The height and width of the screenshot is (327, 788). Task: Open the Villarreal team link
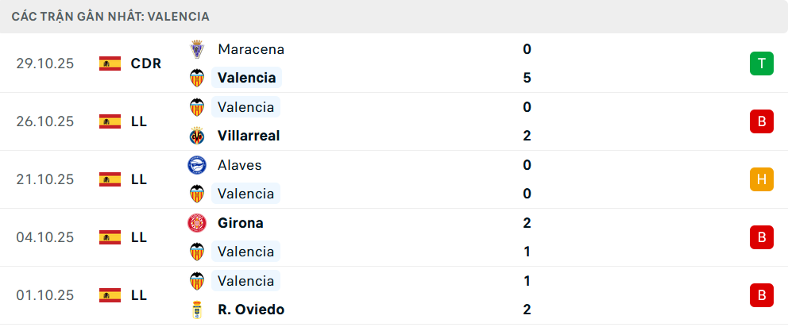click(x=248, y=136)
